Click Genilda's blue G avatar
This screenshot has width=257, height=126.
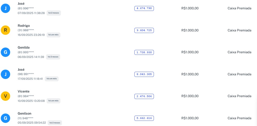pyautogui.click(x=5, y=52)
